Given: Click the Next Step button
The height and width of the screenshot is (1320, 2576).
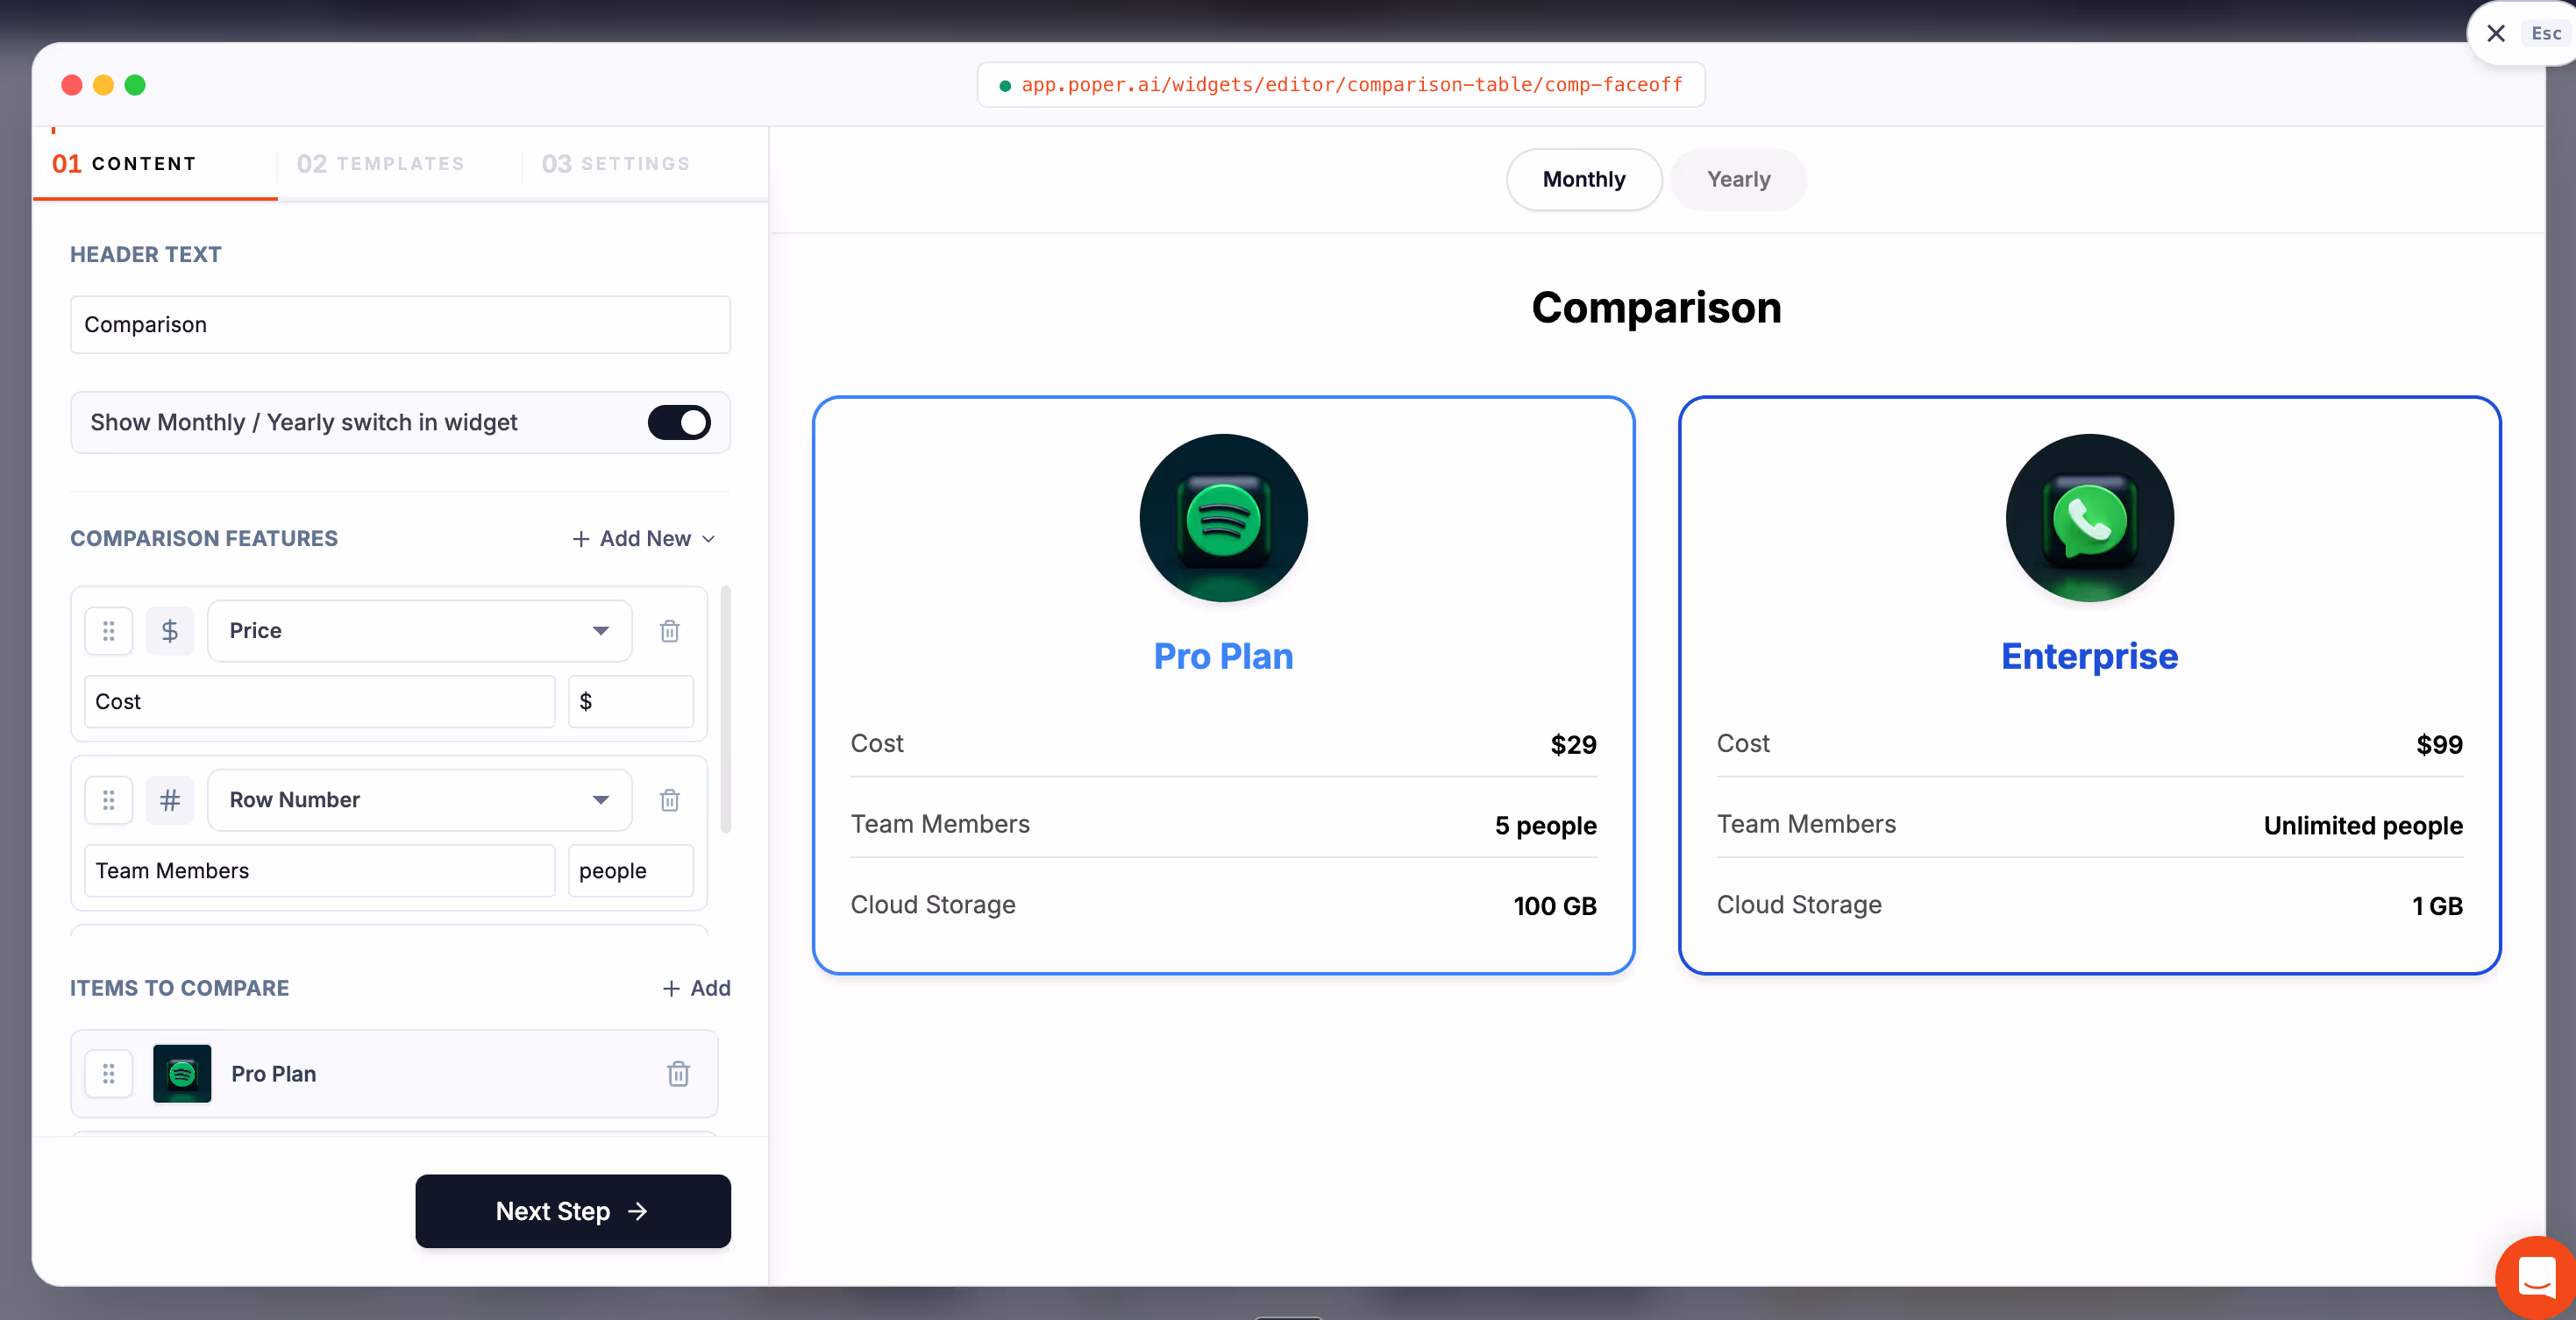Looking at the screenshot, I should pos(573,1211).
